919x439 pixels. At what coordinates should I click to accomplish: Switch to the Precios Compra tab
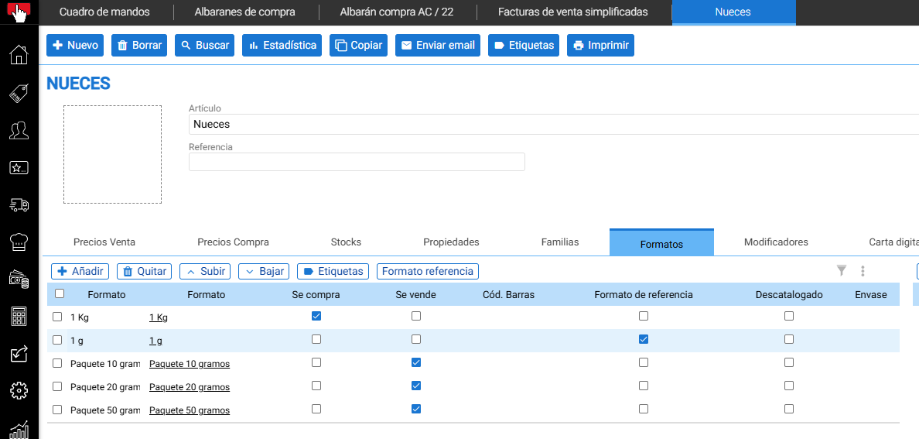click(x=234, y=242)
